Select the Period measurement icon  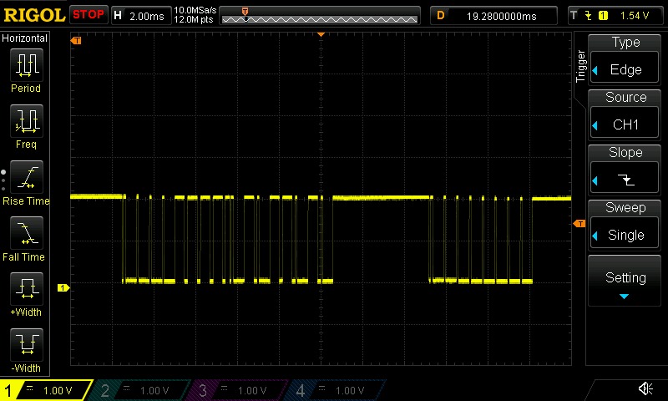coord(26,65)
